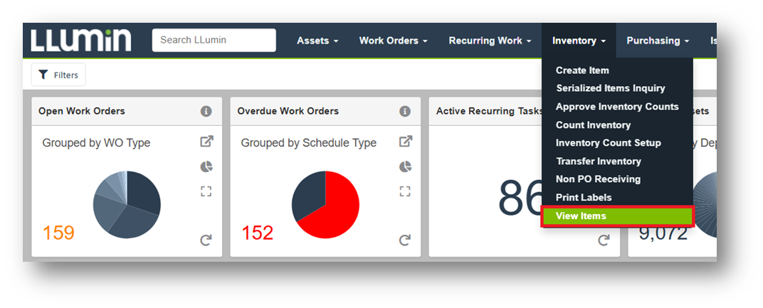This screenshot has height=308, width=763.
Task: Open the Assets dropdown menu
Action: coord(317,41)
